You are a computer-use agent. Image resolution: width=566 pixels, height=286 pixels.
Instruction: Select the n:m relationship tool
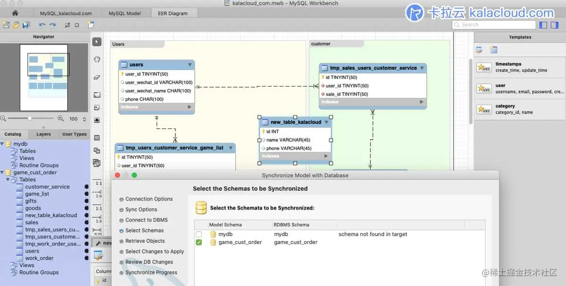[97, 231]
